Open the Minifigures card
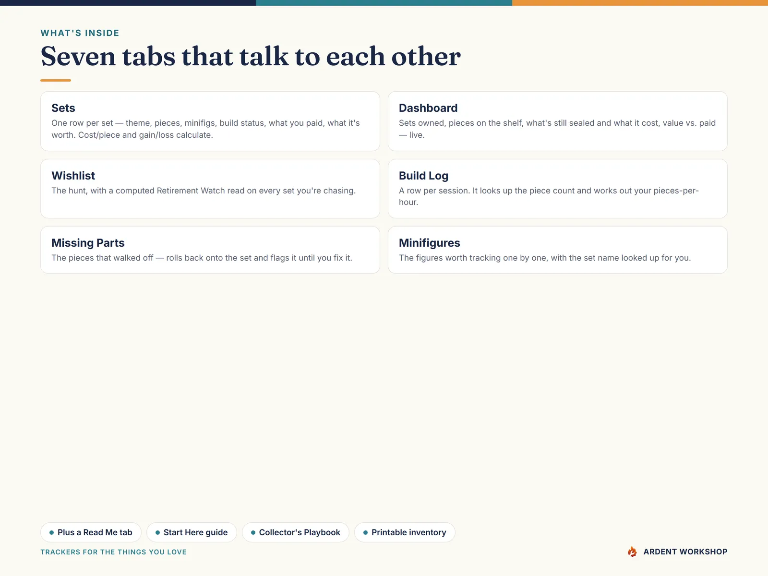Viewport: 768px width, 576px height. 558,250
